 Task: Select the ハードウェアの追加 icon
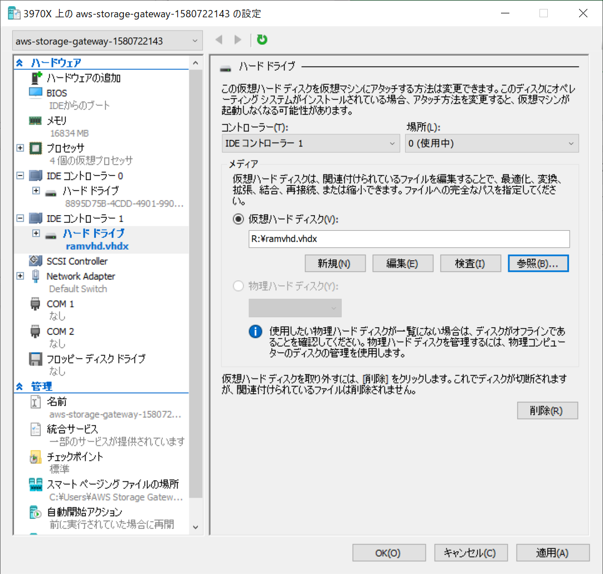click(x=36, y=77)
